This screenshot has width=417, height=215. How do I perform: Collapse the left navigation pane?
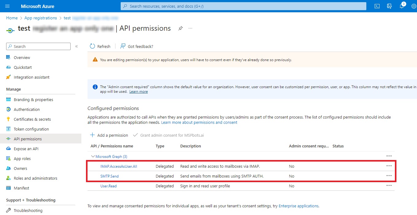tap(76, 46)
